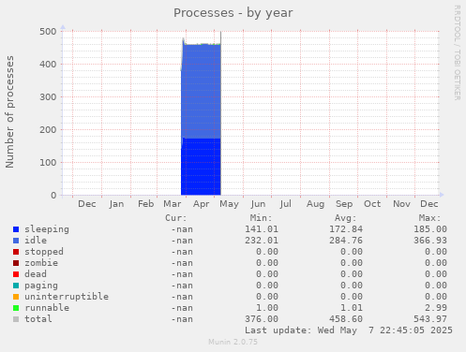Viewport: 466px width, 352px height.
Task: Select total average value 458.60
Action: click(x=346, y=319)
